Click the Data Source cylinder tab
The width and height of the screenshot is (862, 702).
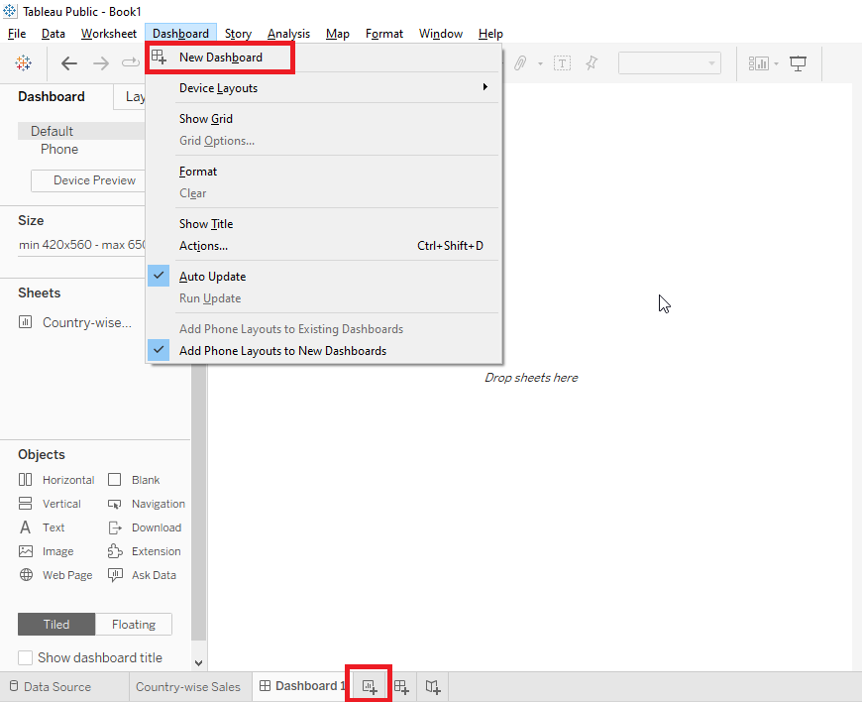coord(50,686)
